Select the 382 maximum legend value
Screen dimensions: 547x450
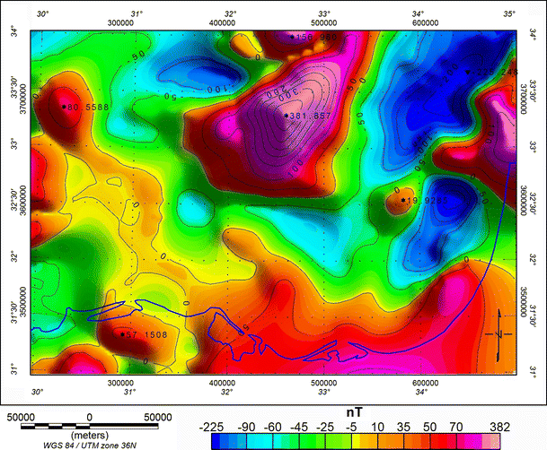(500, 427)
